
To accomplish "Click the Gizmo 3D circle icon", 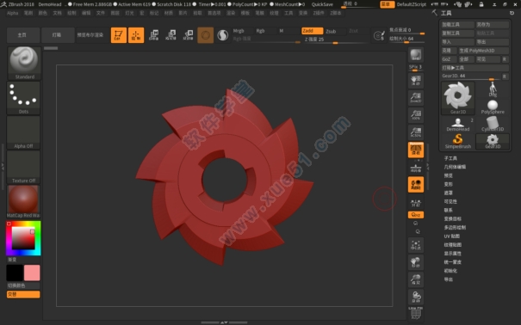I will (205, 35).
